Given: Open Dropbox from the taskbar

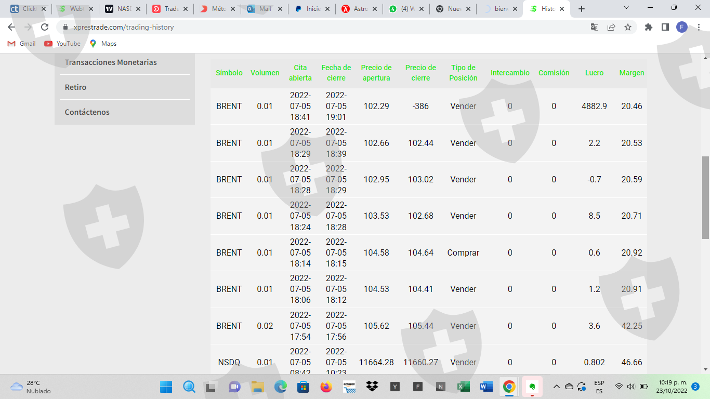Looking at the screenshot, I should pyautogui.click(x=372, y=387).
